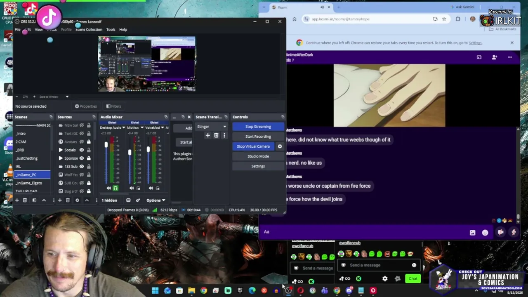Open the preview scale dropdown arrow
The width and height of the screenshot is (528, 297).
pyautogui.click(x=67, y=97)
